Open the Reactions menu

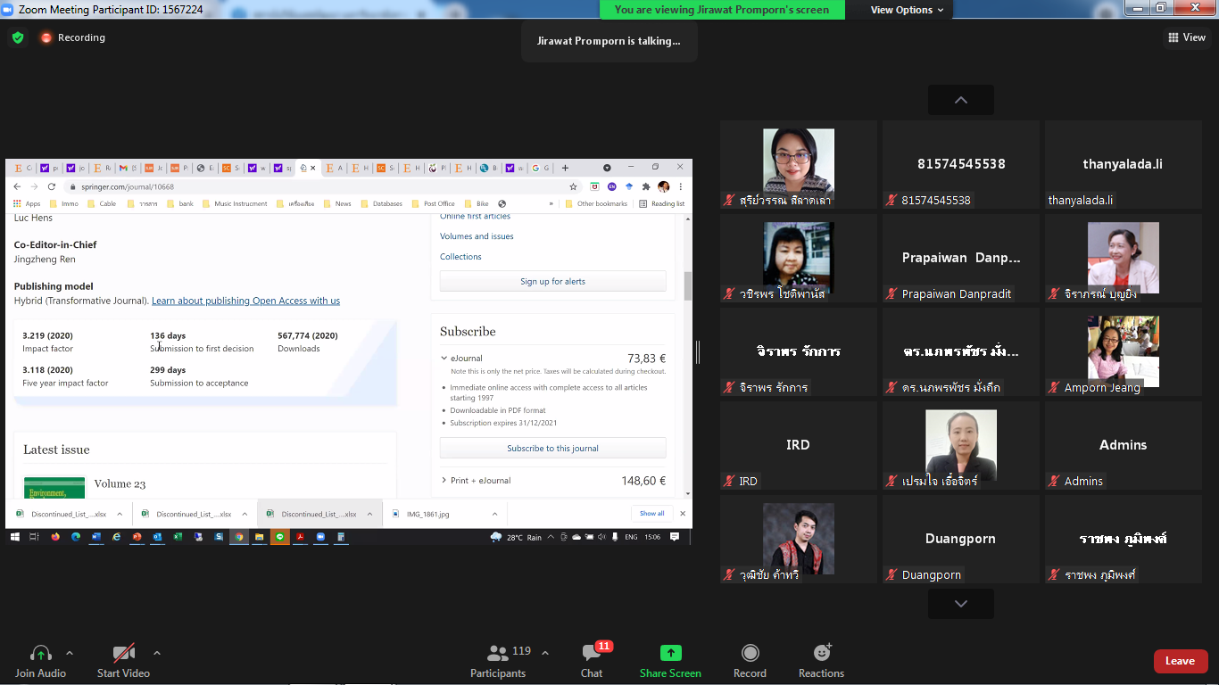pos(821,654)
